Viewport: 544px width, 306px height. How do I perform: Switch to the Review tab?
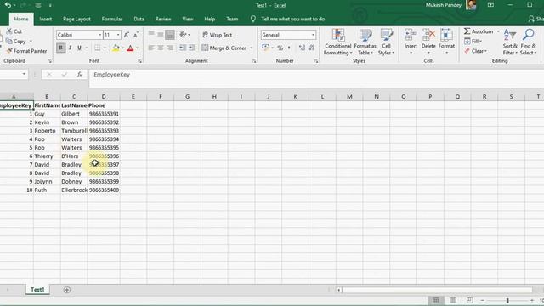tap(163, 19)
